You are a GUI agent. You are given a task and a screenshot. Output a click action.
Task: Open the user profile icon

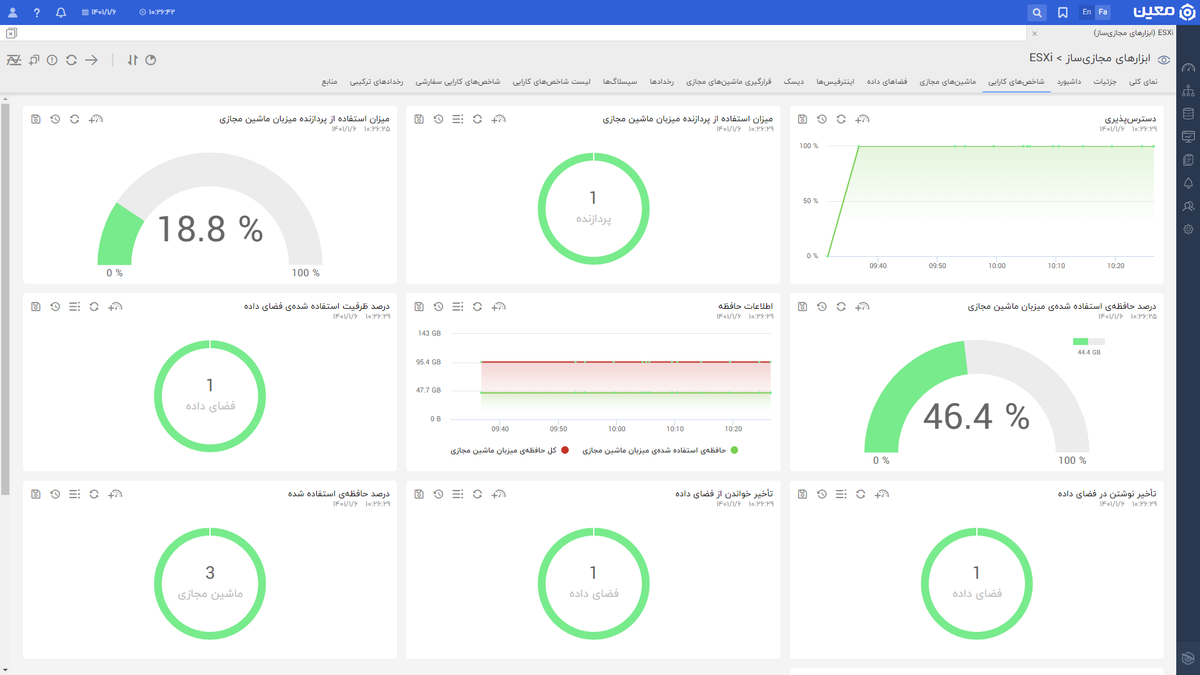[12, 12]
